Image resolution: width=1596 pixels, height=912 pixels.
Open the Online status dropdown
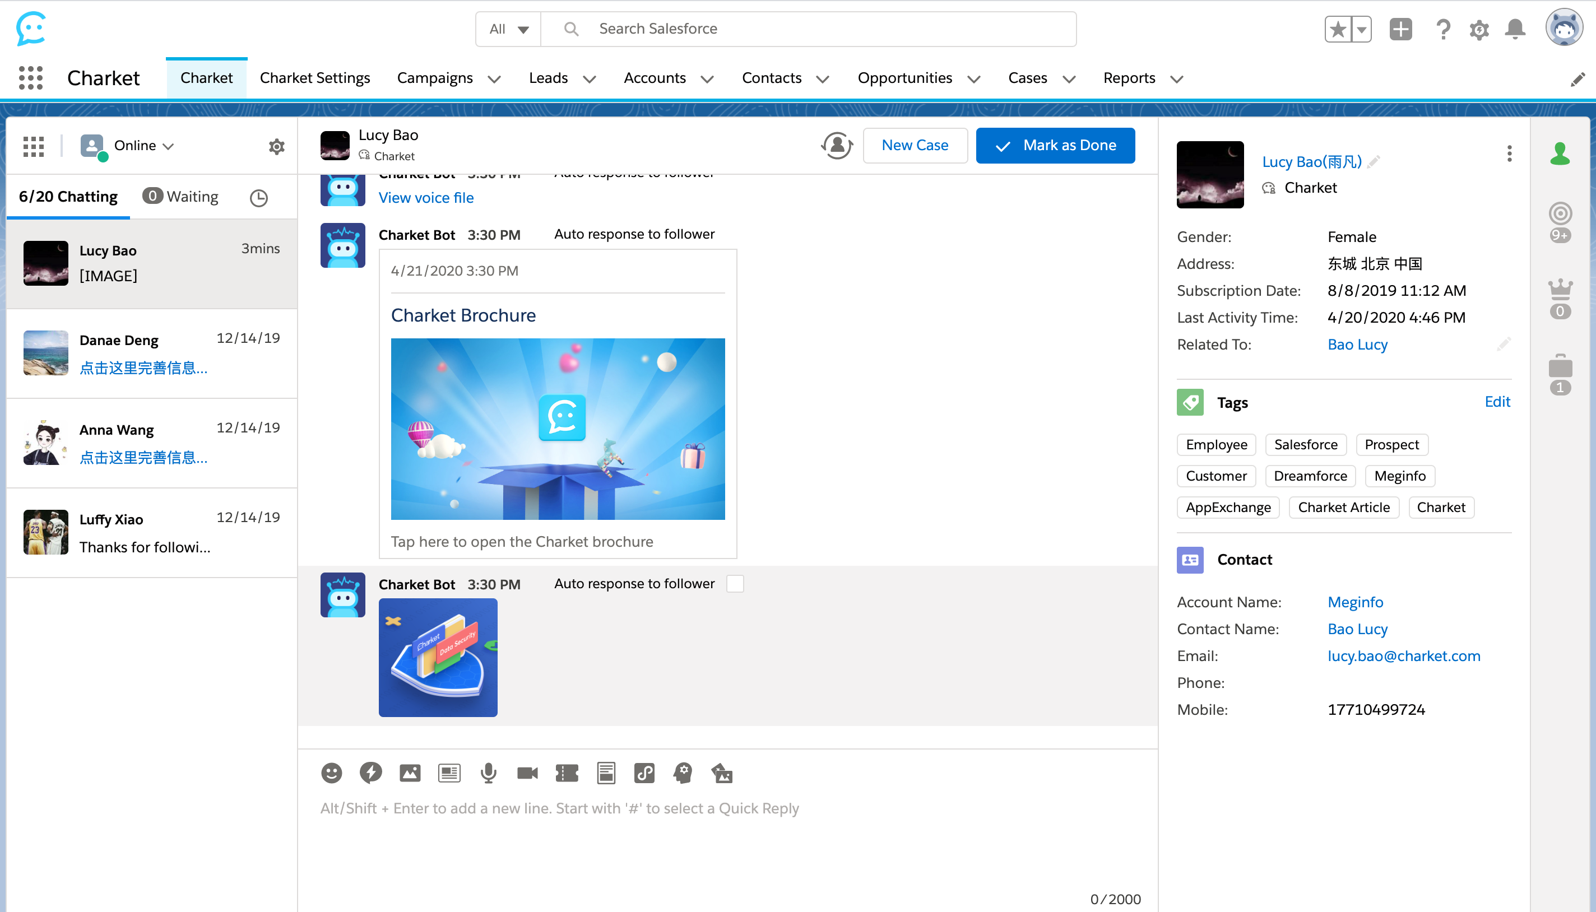coord(144,146)
